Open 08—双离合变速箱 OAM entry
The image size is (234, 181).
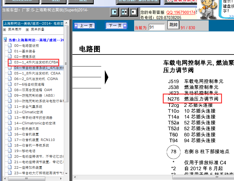tap(33, 90)
